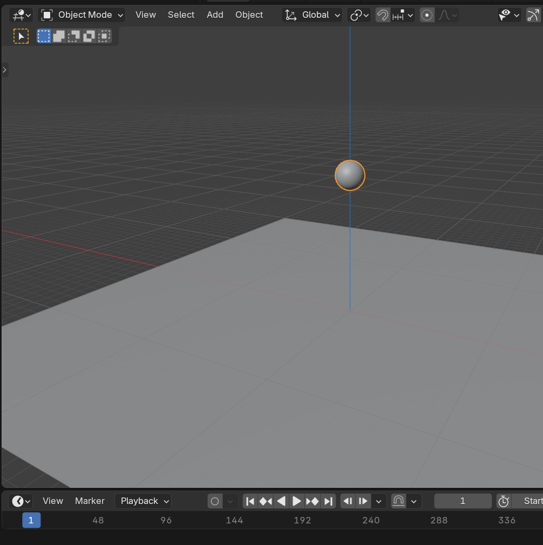Screen dimensions: 543x545
Task: Open the Object menu
Action: [249, 15]
